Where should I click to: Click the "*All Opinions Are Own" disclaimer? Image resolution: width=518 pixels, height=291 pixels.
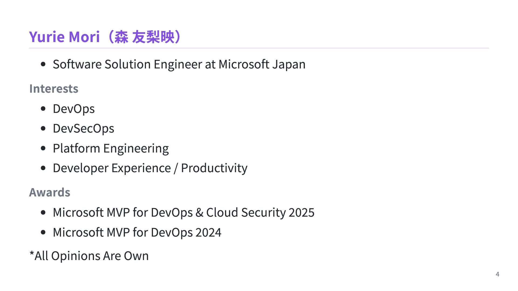click(89, 256)
